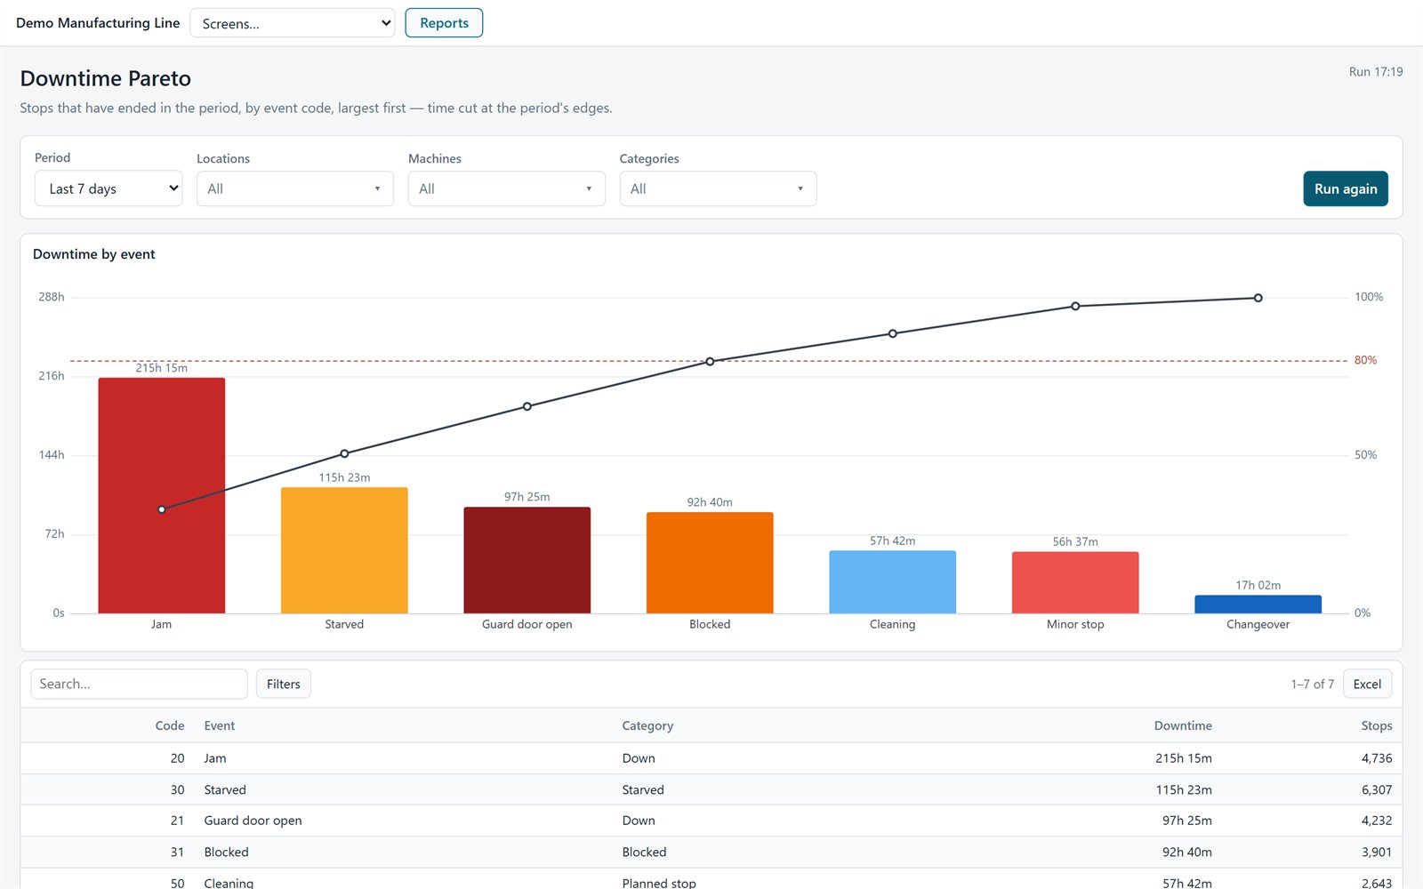
Task: Click the 3,901 stops value
Action: (x=1377, y=852)
